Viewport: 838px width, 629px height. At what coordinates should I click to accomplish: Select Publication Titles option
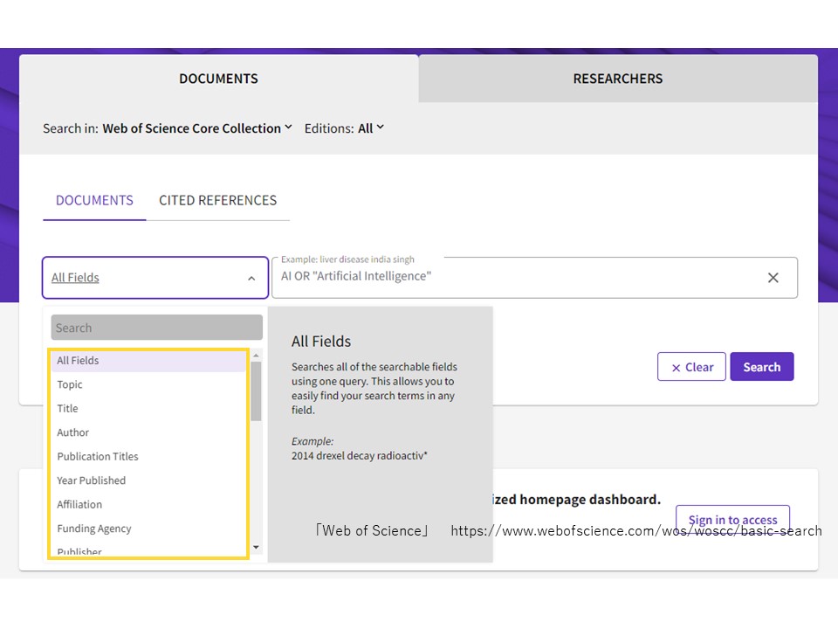[x=148, y=457]
